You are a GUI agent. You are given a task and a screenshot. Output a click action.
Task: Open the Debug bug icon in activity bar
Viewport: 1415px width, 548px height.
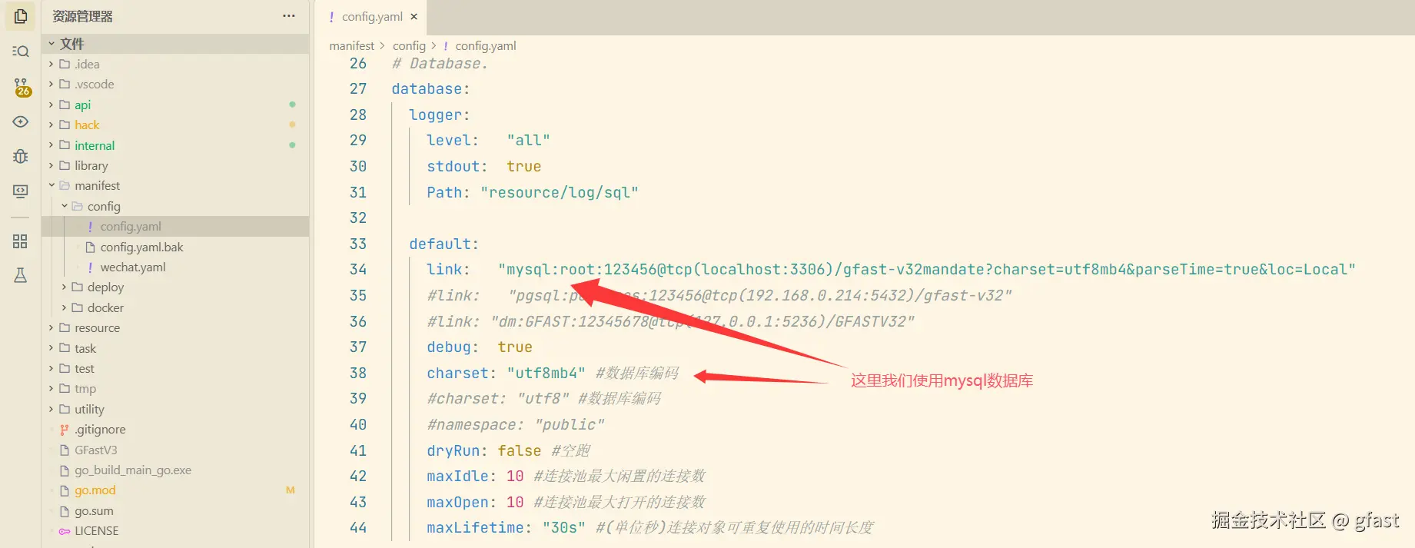[x=21, y=156]
